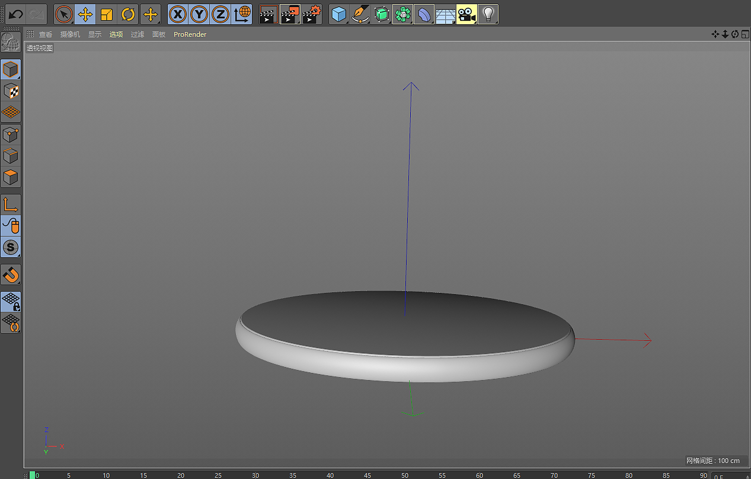Click frame 30 on the timeline ruler
Image resolution: width=751 pixels, height=479 pixels.
255,475
